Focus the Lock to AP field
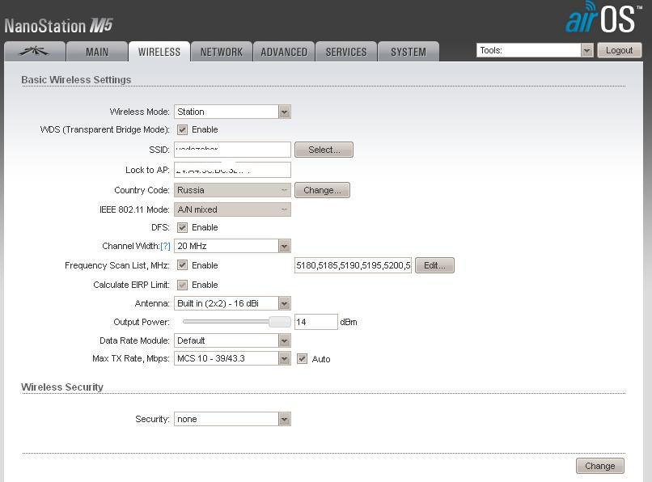This screenshot has height=482, width=652. pos(232,170)
